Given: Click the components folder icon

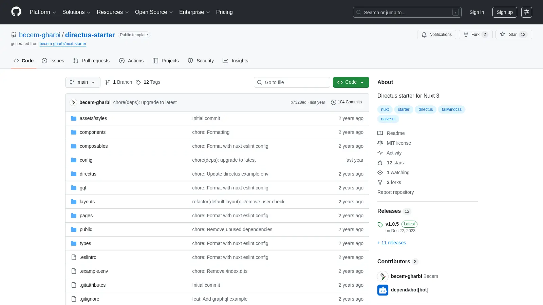Looking at the screenshot, I should coord(74,132).
